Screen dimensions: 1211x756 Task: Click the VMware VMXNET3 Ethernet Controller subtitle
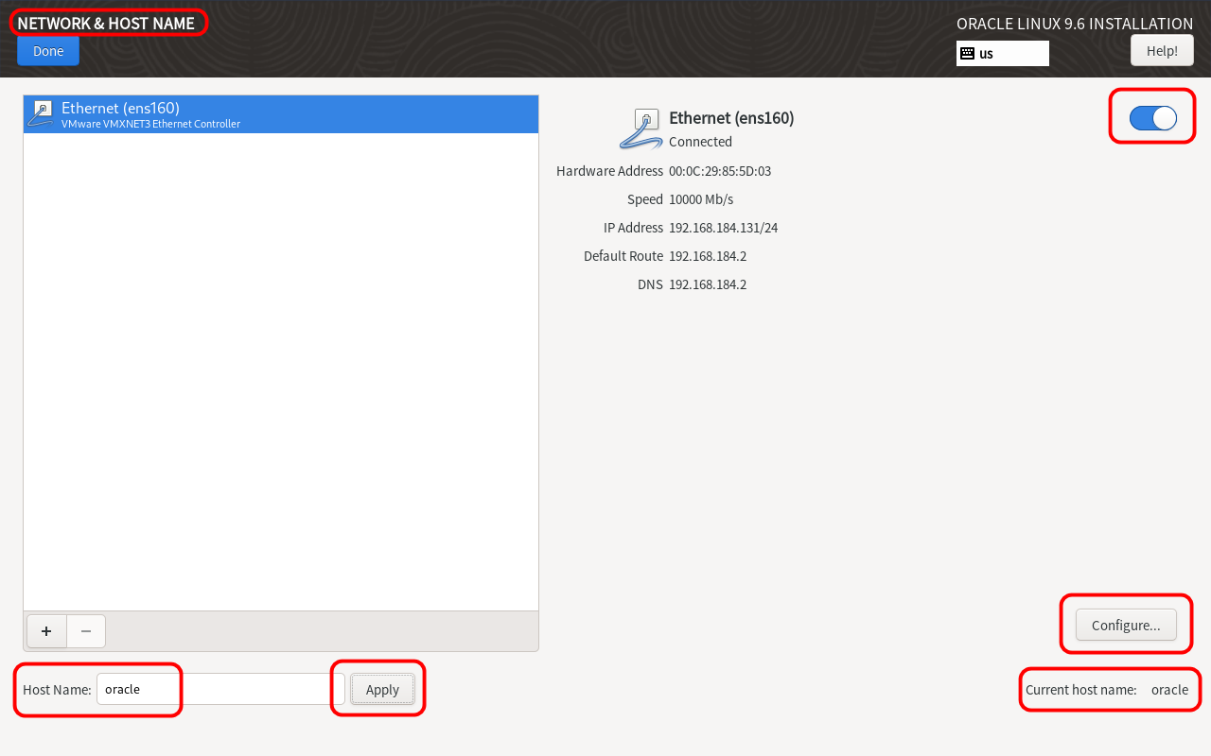pyautogui.click(x=150, y=124)
